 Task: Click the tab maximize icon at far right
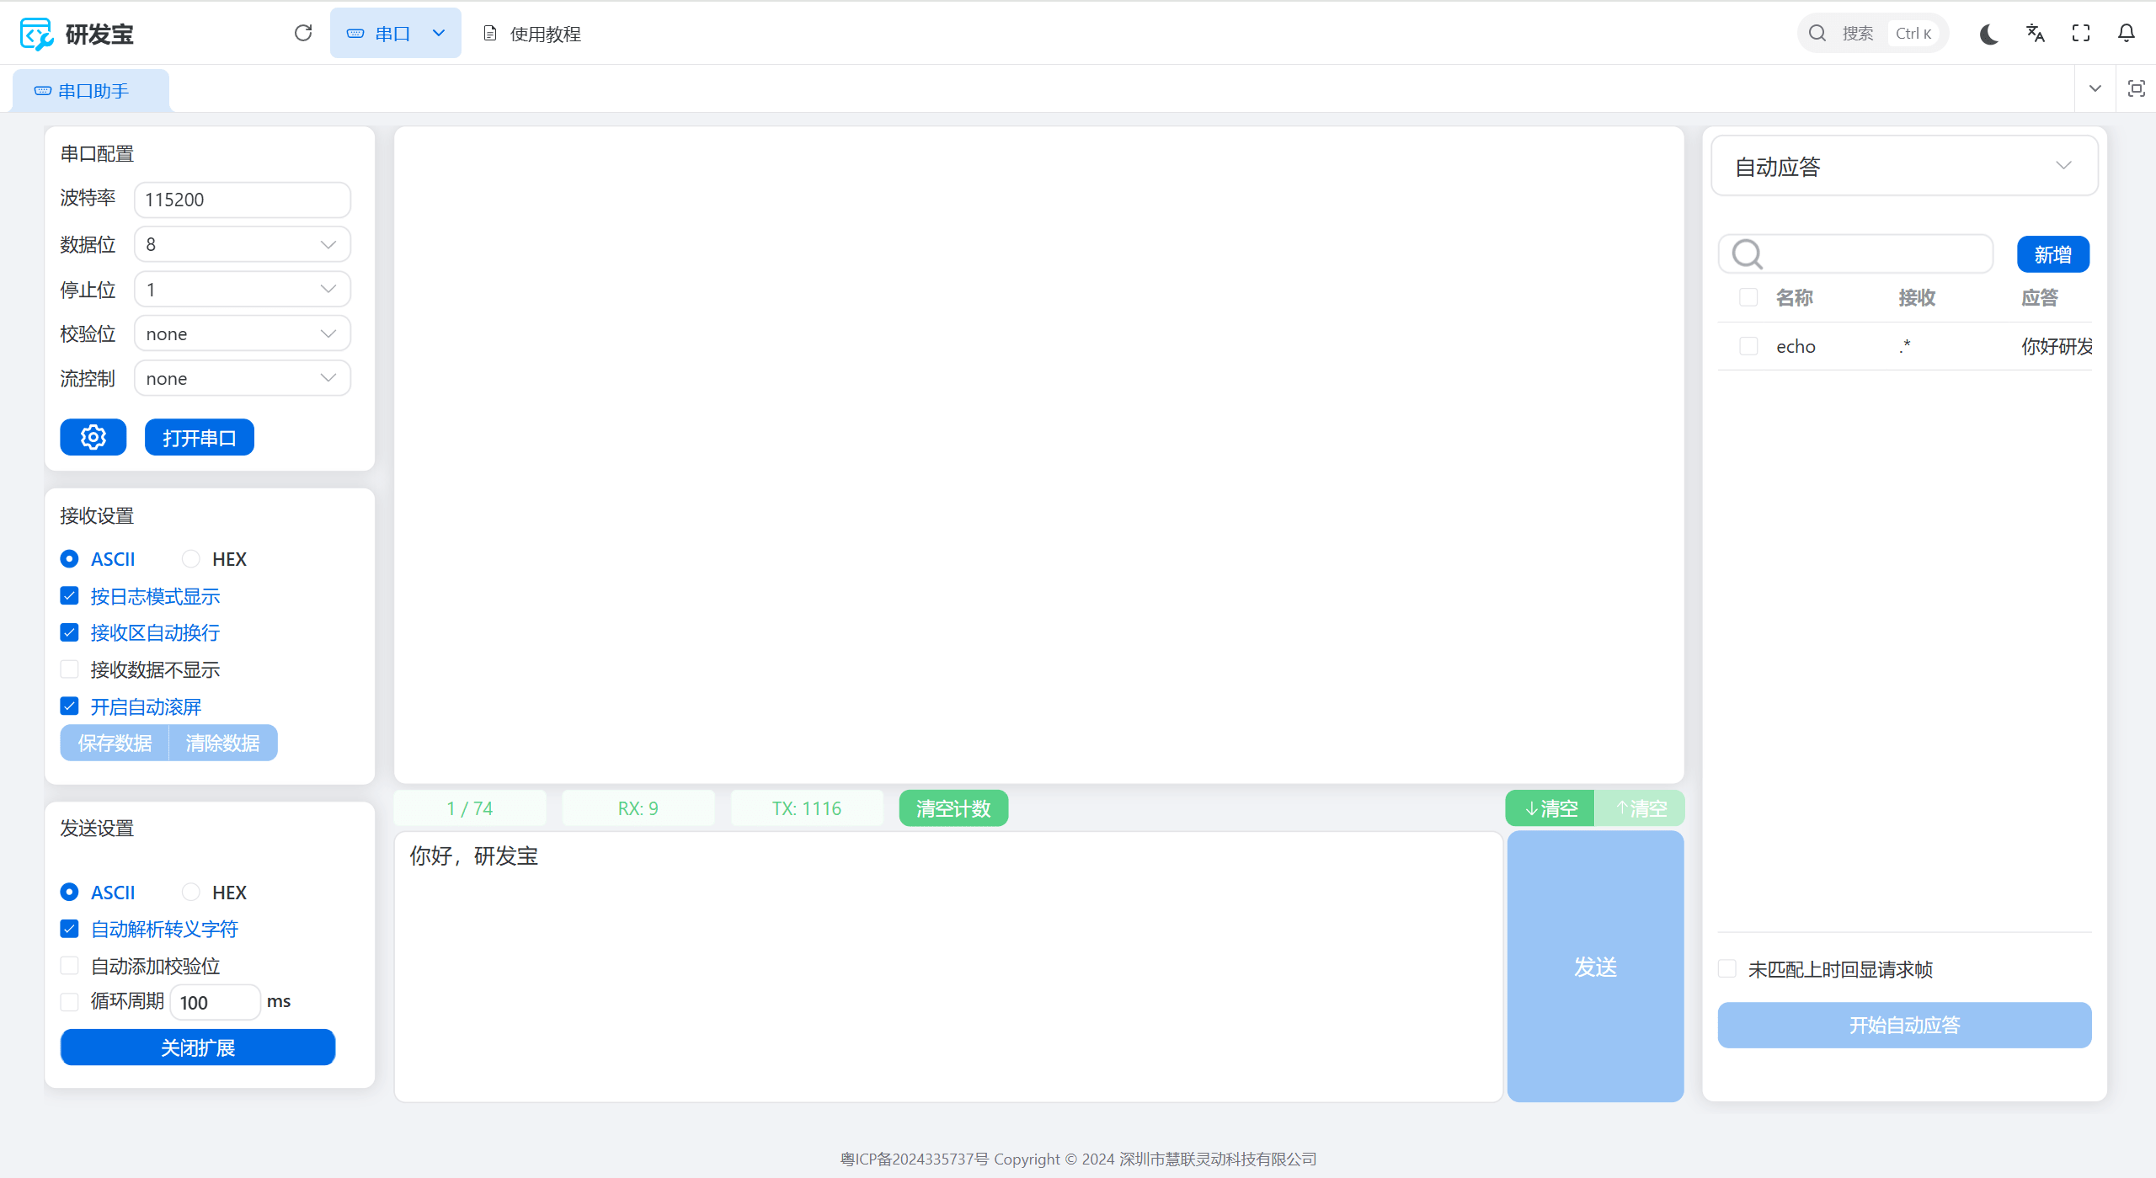pos(2137,89)
